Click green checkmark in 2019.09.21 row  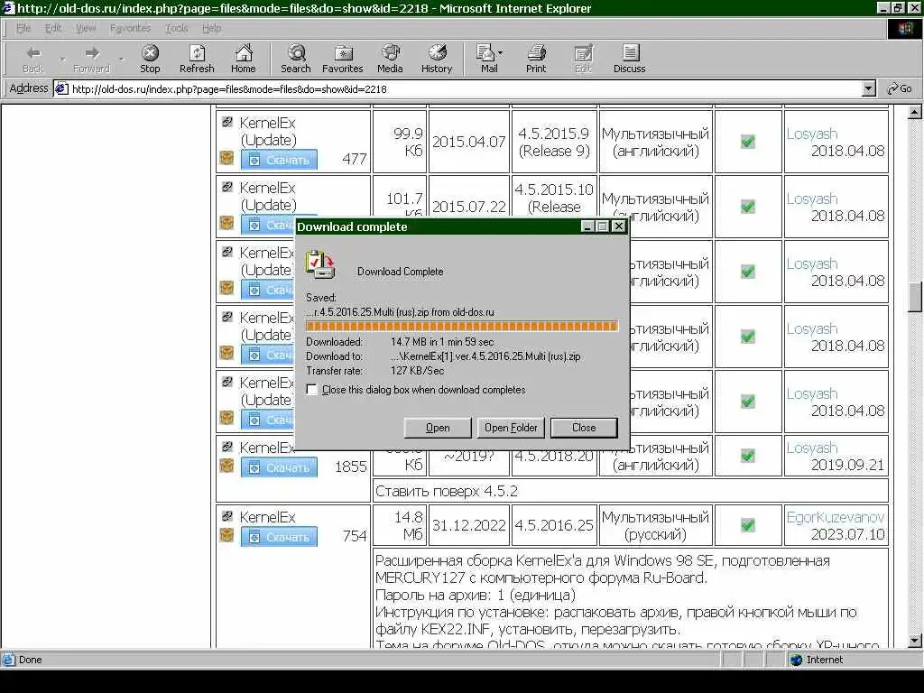tap(748, 456)
